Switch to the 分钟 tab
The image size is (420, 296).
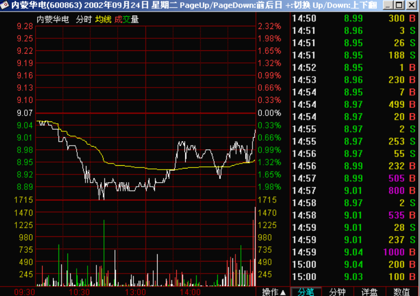pos(338,292)
